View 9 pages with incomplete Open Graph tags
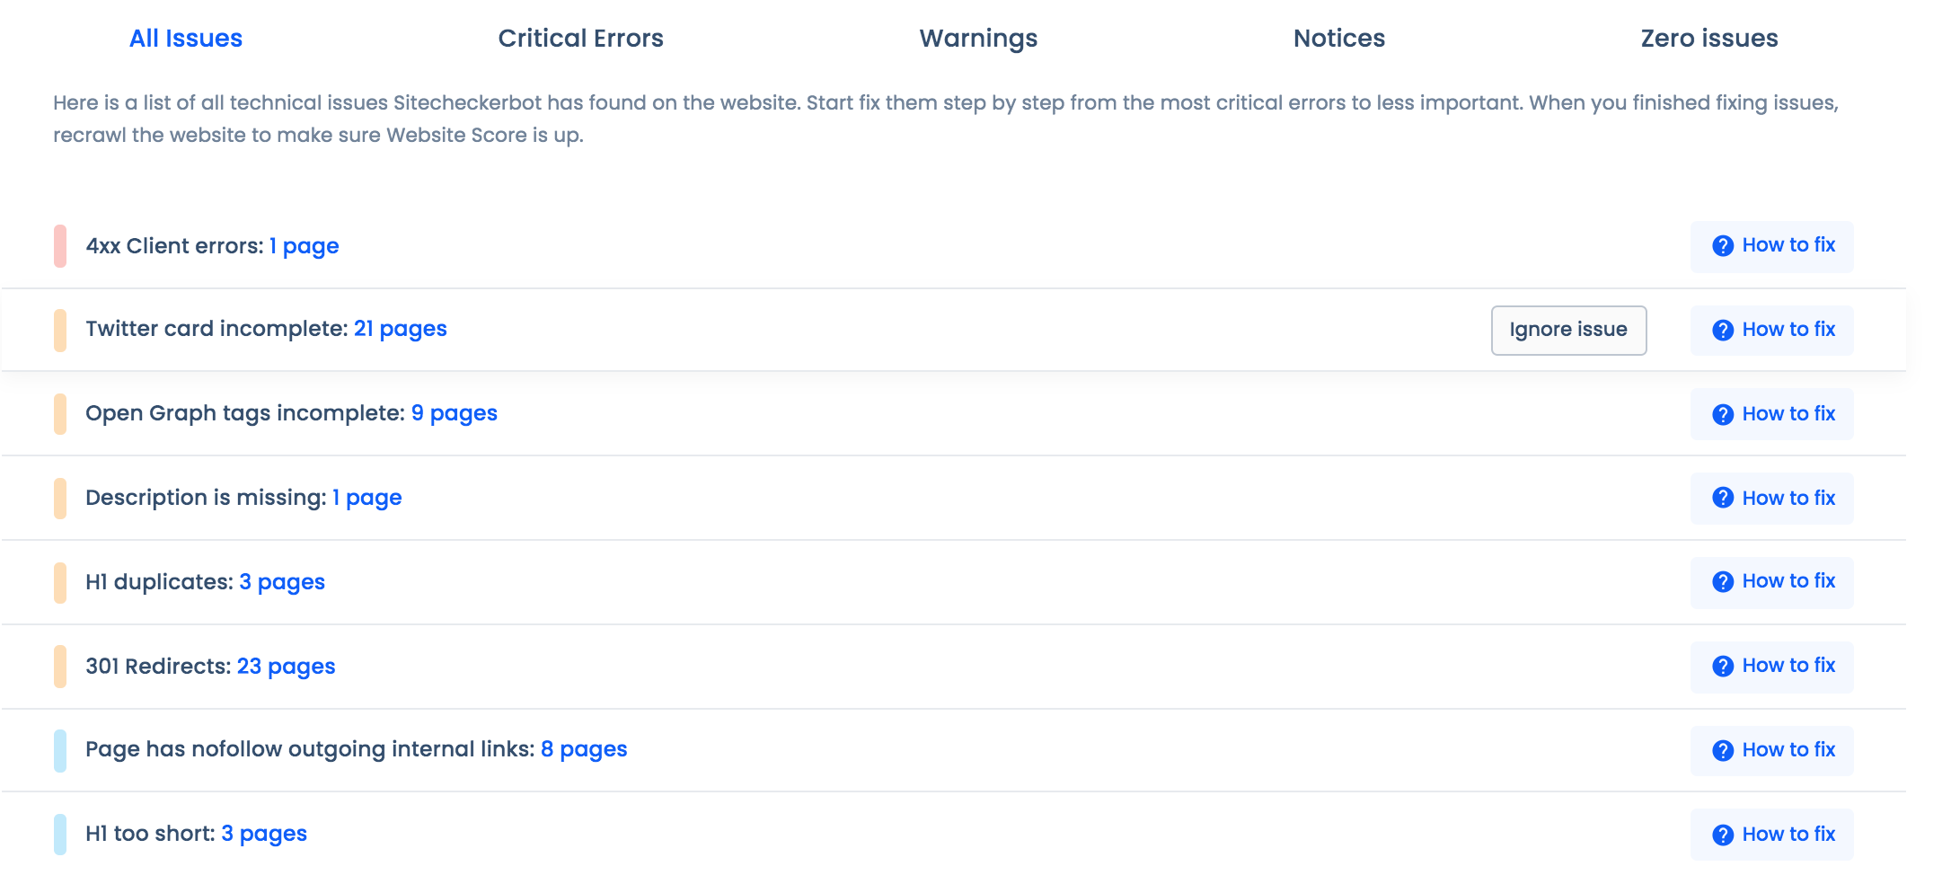Image resolution: width=1951 pixels, height=875 pixels. [454, 413]
